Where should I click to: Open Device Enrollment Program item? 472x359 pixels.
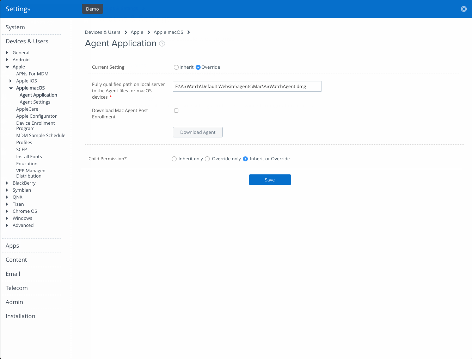[36, 126]
